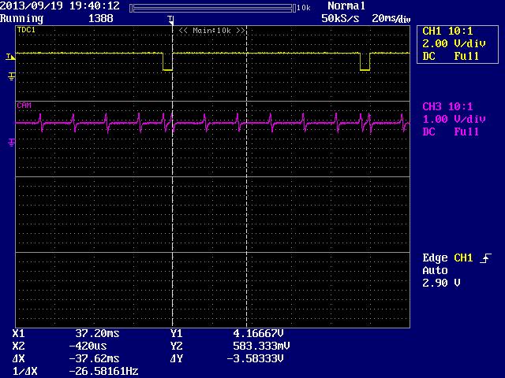Click the X2 cursor value -420us

coord(88,346)
